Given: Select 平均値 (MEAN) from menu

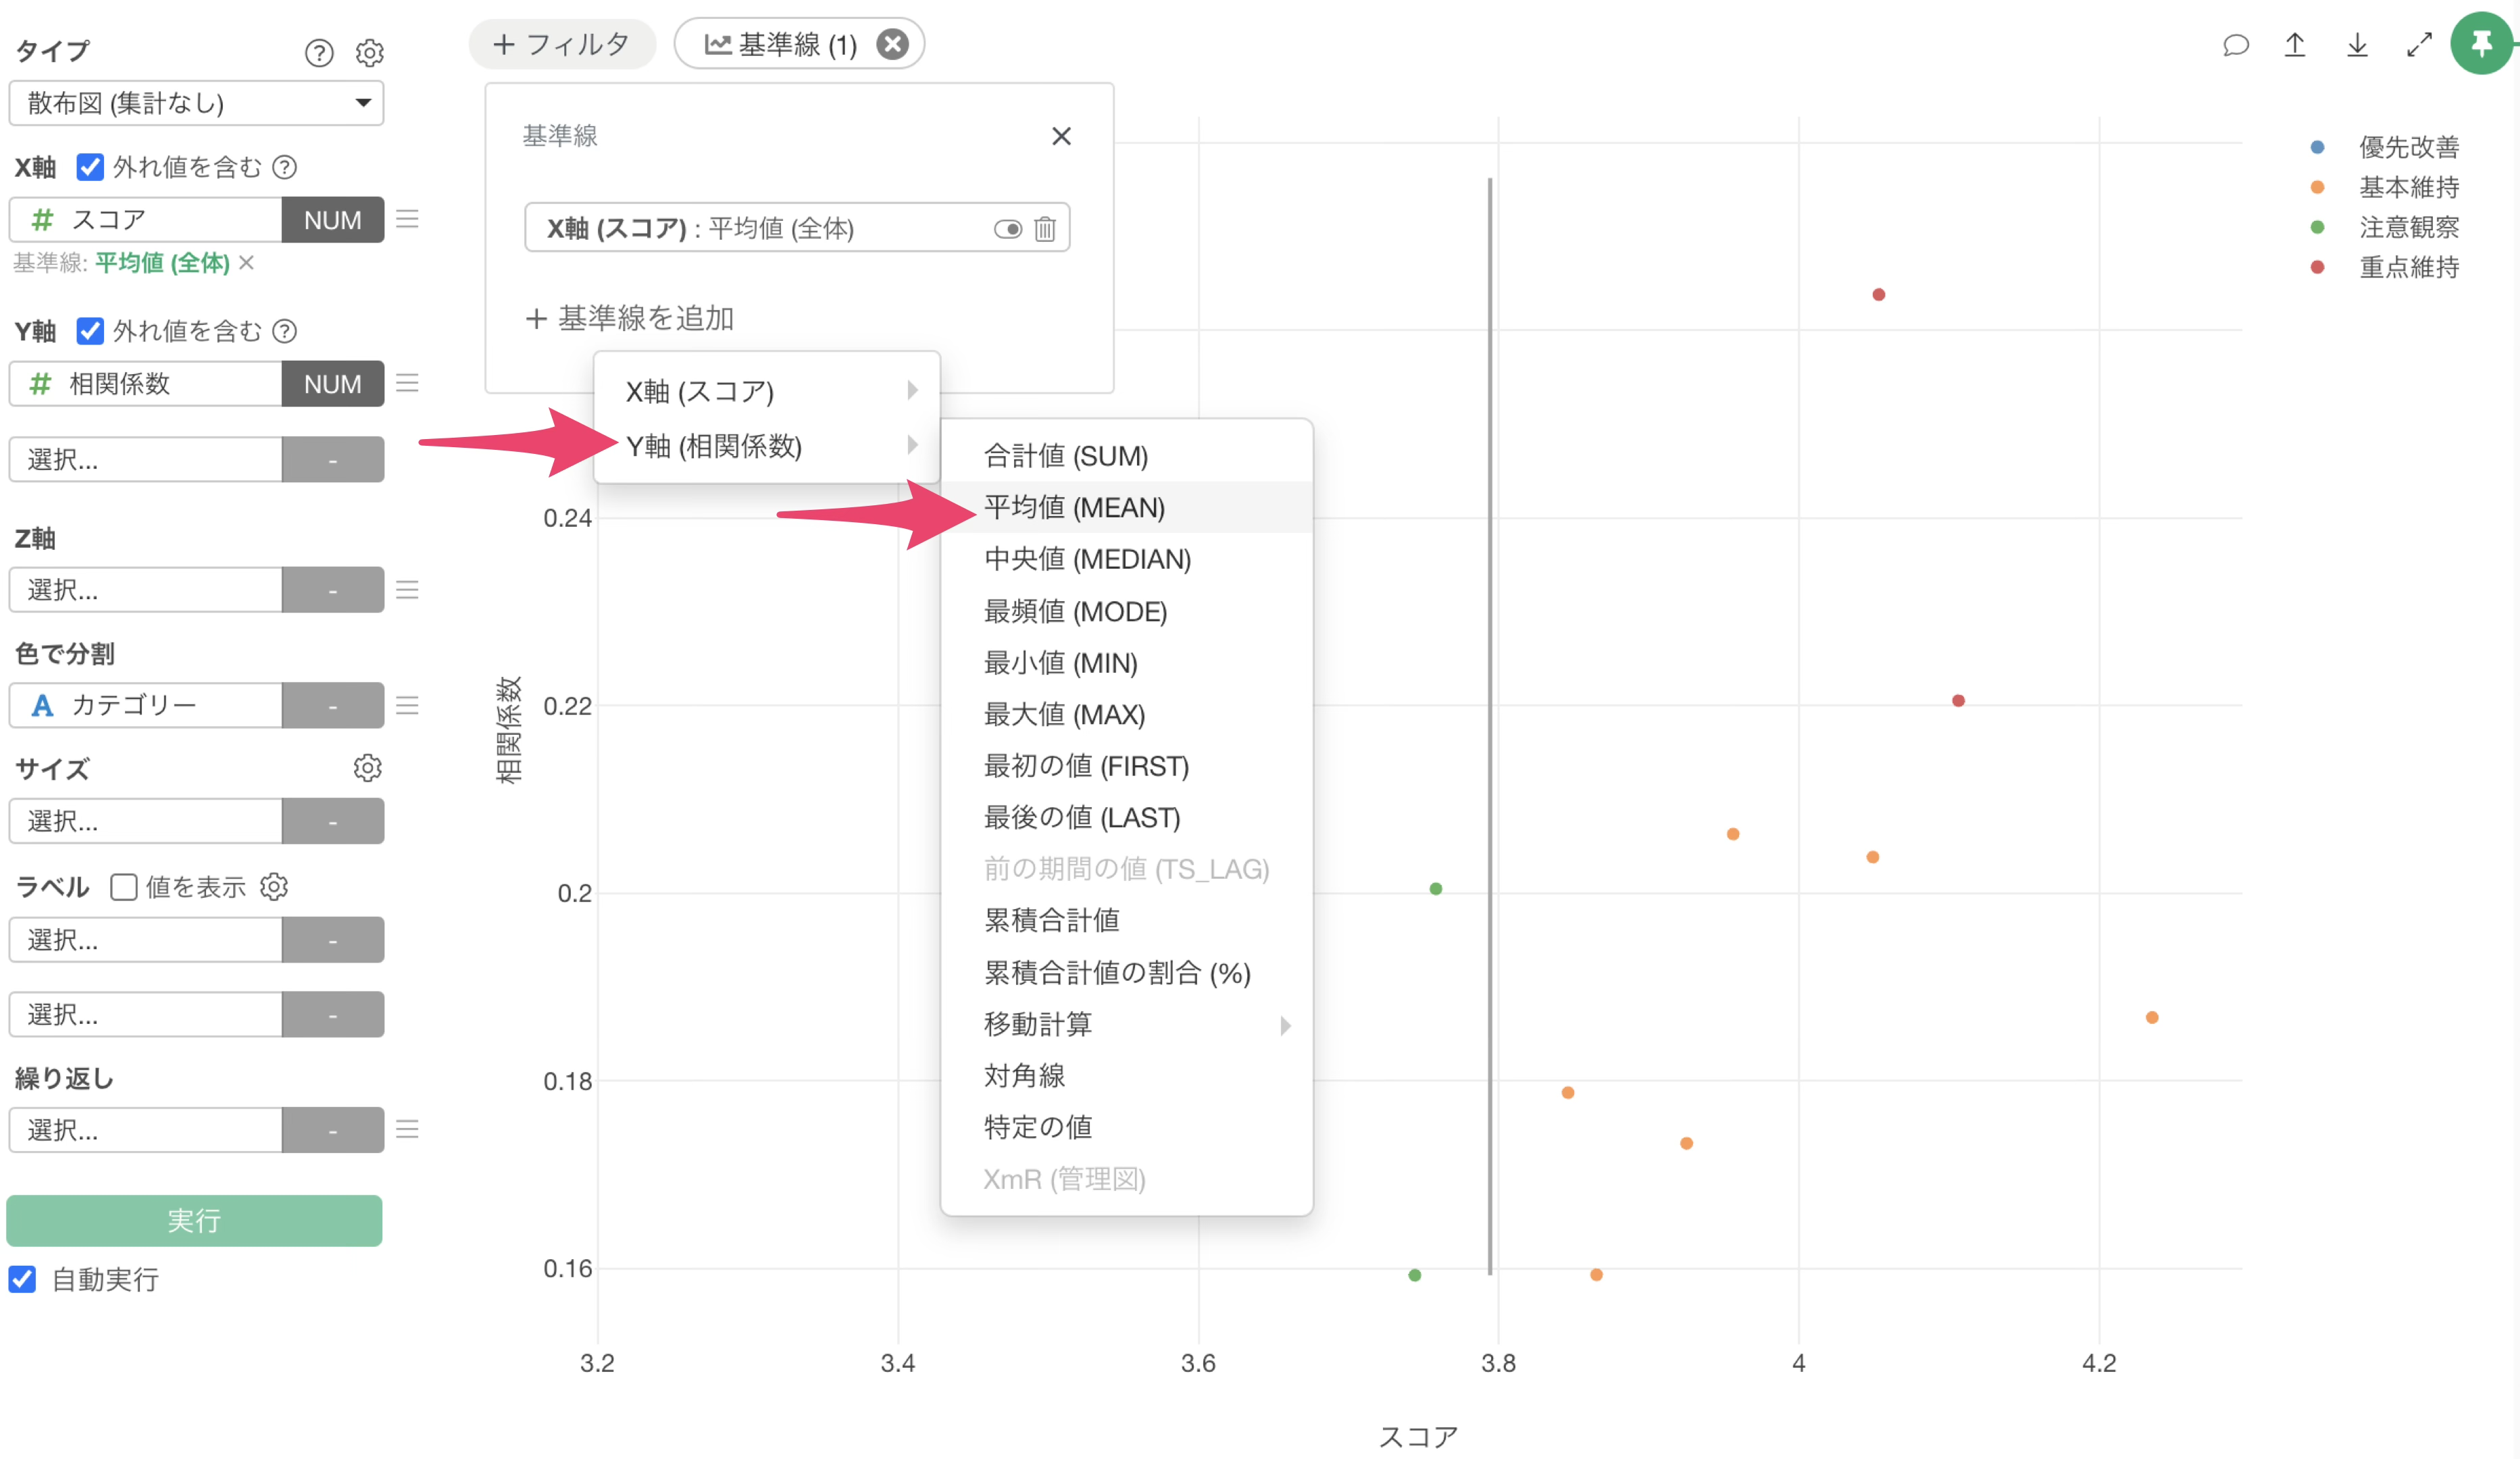Looking at the screenshot, I should pos(1074,507).
